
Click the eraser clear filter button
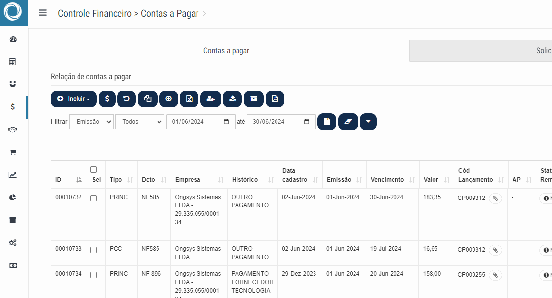coord(348,122)
